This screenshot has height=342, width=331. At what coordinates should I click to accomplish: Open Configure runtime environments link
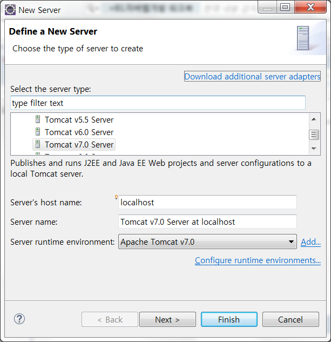click(258, 260)
